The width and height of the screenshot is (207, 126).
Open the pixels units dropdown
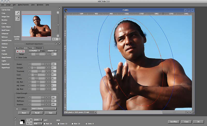(x=38, y=120)
